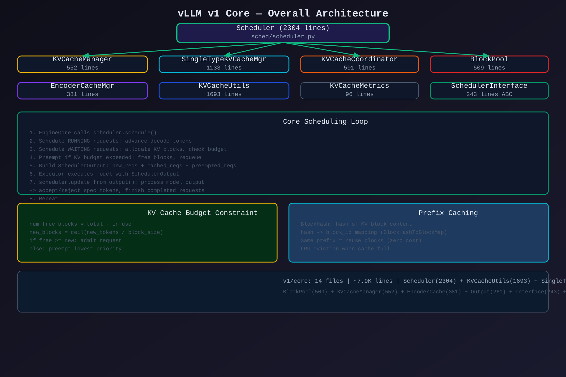Click the SingleTypeKVCacheMgr node
The image size is (566, 377).
pos(224,64)
